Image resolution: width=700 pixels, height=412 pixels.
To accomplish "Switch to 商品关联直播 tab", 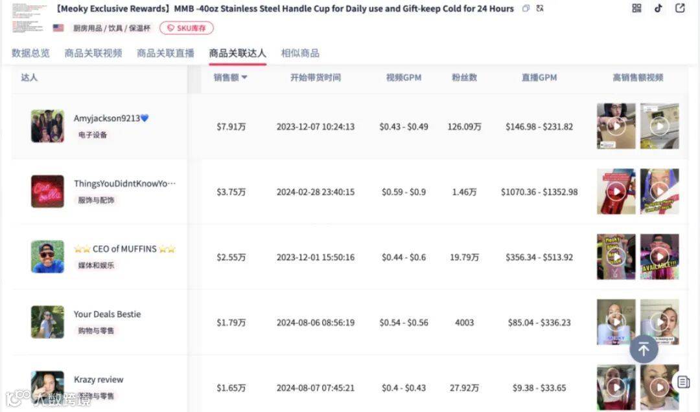I will [165, 53].
